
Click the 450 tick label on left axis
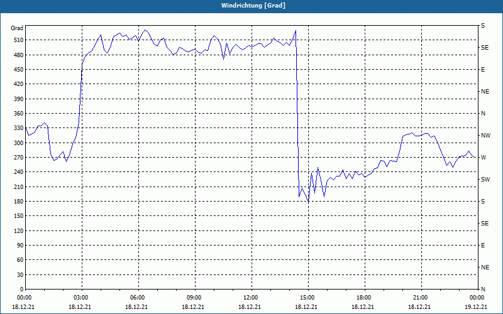[19, 70]
